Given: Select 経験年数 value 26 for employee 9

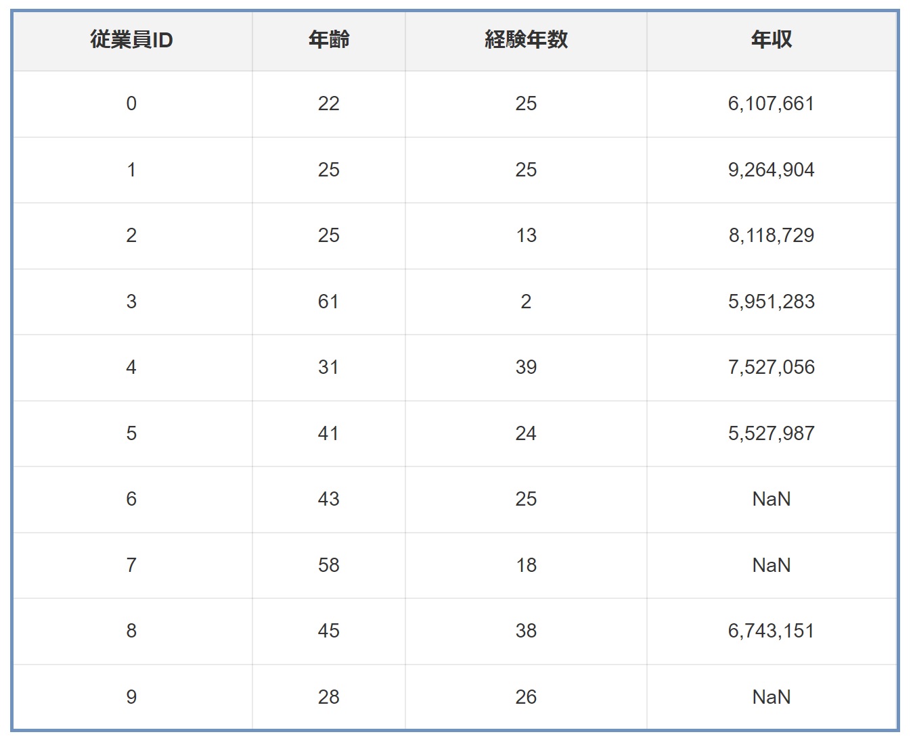Looking at the screenshot, I should [x=526, y=697].
